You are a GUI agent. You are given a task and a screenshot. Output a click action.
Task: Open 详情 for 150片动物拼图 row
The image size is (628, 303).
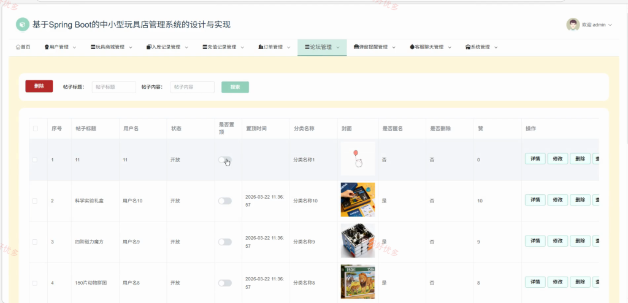pyautogui.click(x=535, y=282)
